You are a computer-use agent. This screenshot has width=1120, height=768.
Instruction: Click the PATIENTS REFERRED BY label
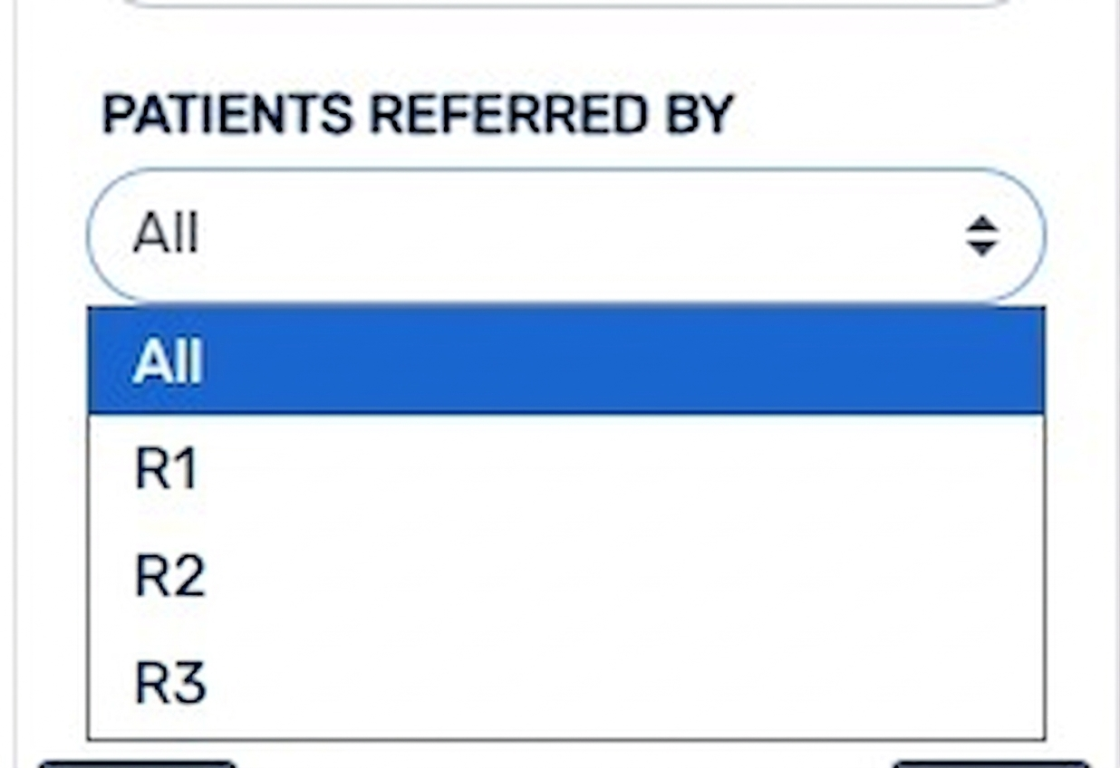point(417,115)
